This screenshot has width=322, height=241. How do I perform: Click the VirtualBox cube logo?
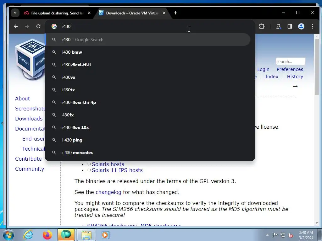[30, 59]
